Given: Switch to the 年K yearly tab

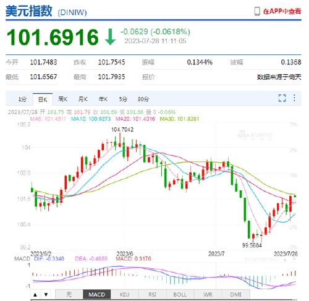Looking at the screenshot, I should 103,99.
